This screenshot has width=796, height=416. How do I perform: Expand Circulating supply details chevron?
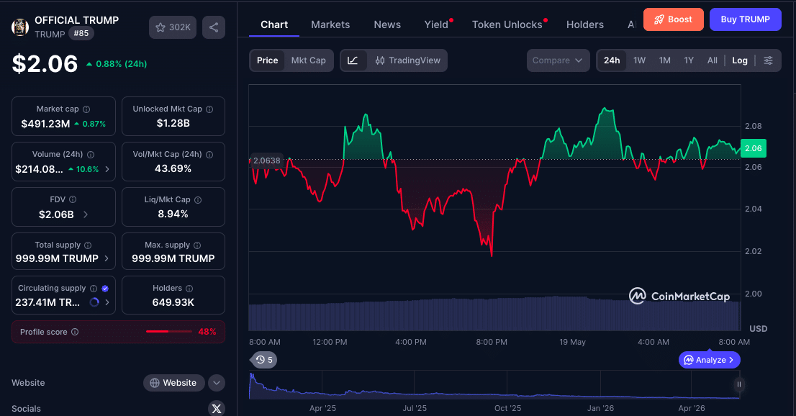pyautogui.click(x=107, y=302)
